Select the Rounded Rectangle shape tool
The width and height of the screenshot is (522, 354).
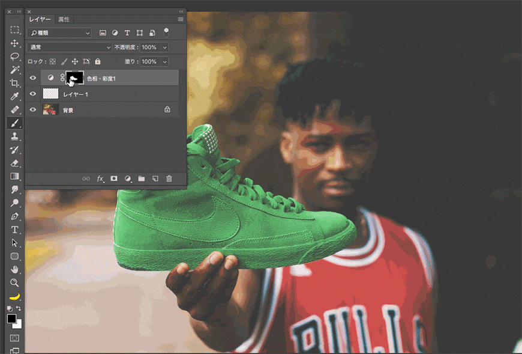click(14, 256)
